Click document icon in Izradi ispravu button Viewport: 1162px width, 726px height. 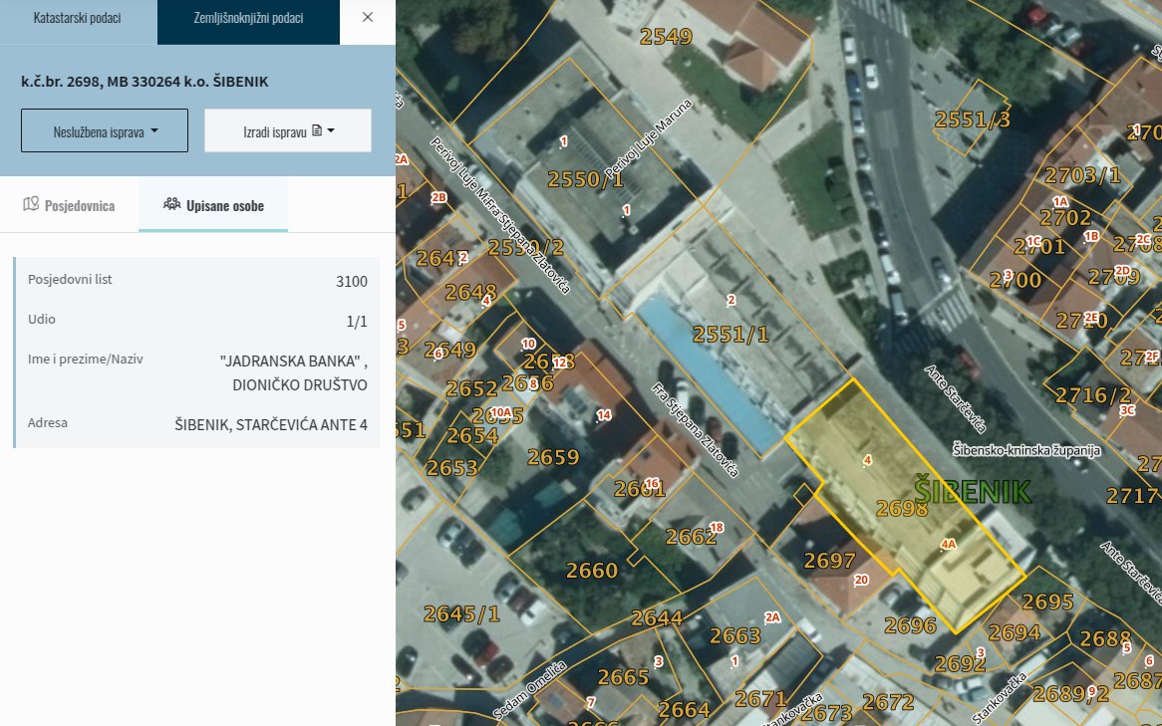pyautogui.click(x=317, y=130)
